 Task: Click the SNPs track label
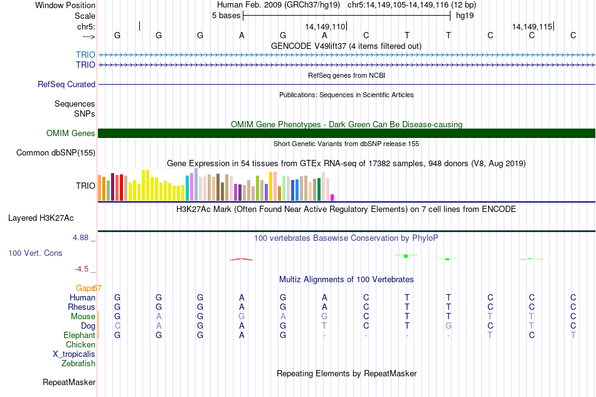coord(85,114)
